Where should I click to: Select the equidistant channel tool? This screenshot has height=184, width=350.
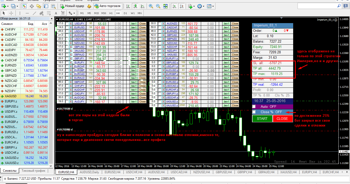coord(41,13)
